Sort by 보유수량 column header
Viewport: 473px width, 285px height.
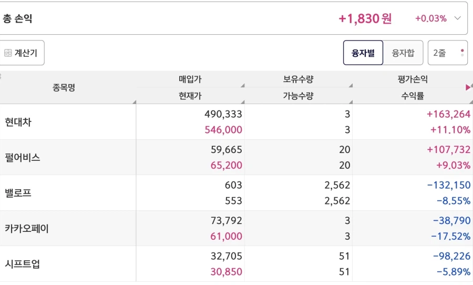298,79
